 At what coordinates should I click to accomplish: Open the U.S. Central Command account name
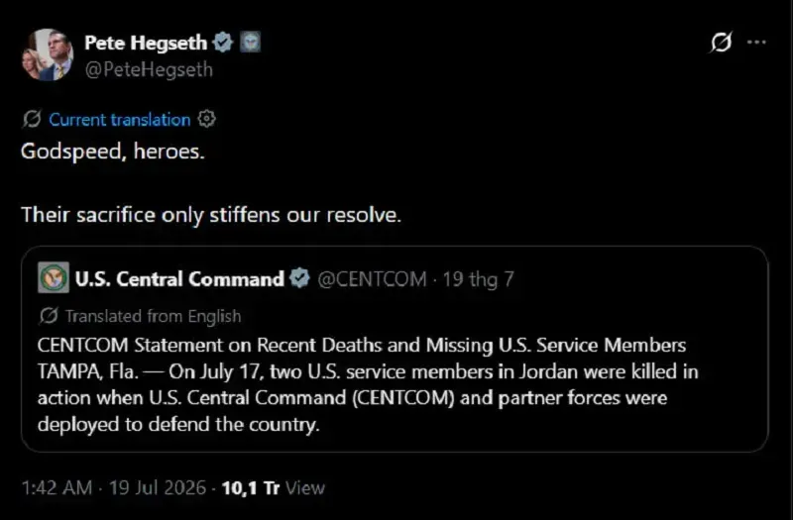(x=179, y=279)
